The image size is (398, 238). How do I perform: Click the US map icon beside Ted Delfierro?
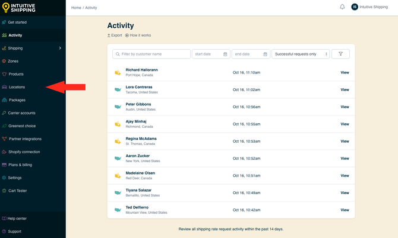[x=118, y=210]
